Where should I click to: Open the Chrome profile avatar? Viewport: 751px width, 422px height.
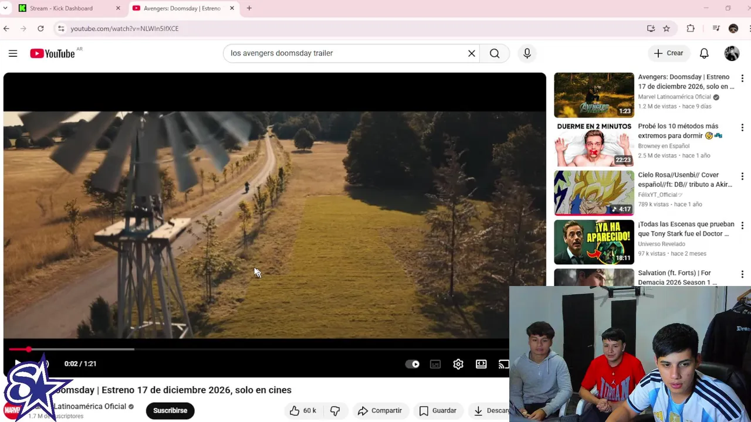733,28
